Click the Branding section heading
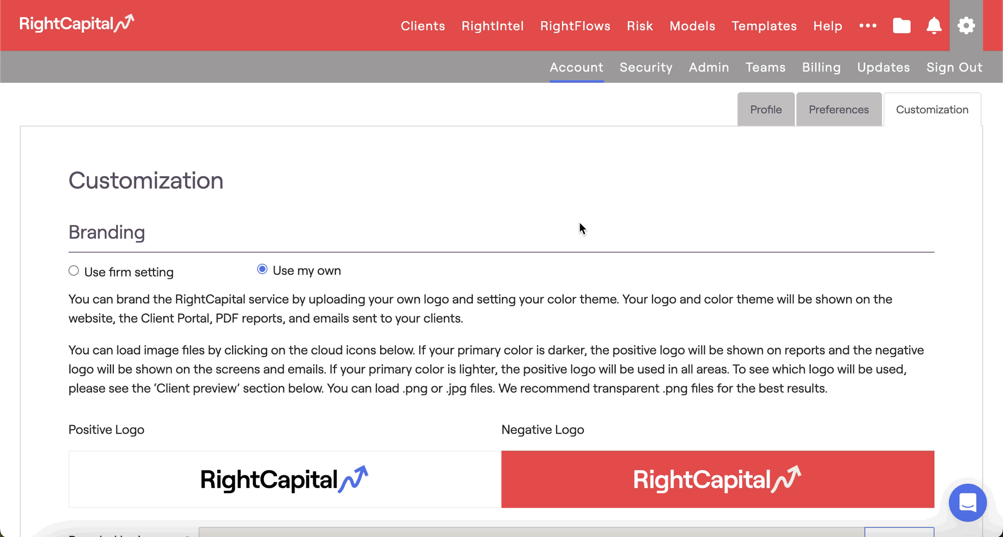 tap(107, 233)
